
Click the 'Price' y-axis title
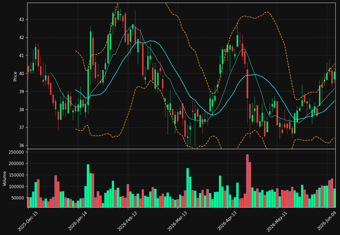click(x=15, y=76)
